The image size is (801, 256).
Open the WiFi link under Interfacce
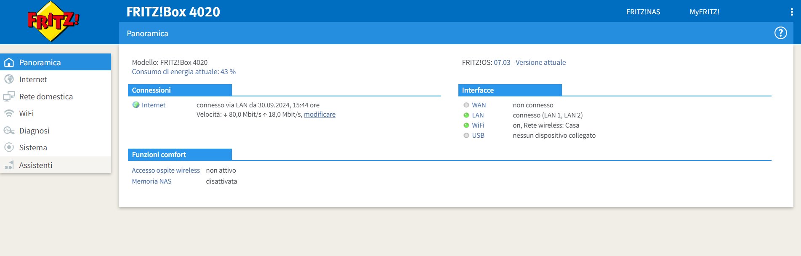[x=478, y=125]
